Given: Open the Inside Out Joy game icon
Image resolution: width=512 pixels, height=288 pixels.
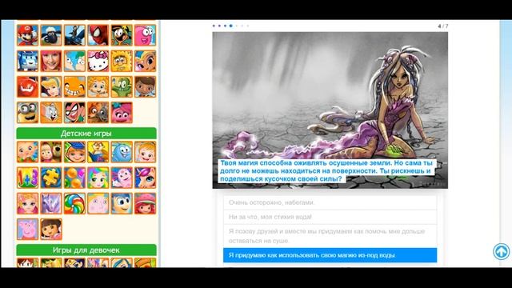Looking at the screenshot, I should pos(122,203).
